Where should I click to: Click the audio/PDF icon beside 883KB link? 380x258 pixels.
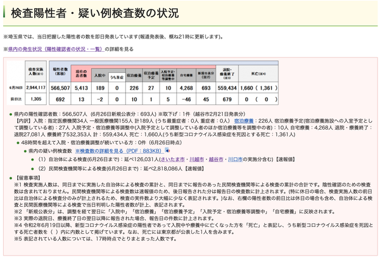167,150
